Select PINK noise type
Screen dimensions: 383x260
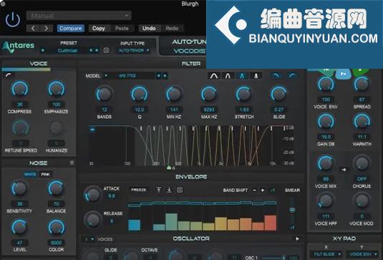click(x=45, y=175)
